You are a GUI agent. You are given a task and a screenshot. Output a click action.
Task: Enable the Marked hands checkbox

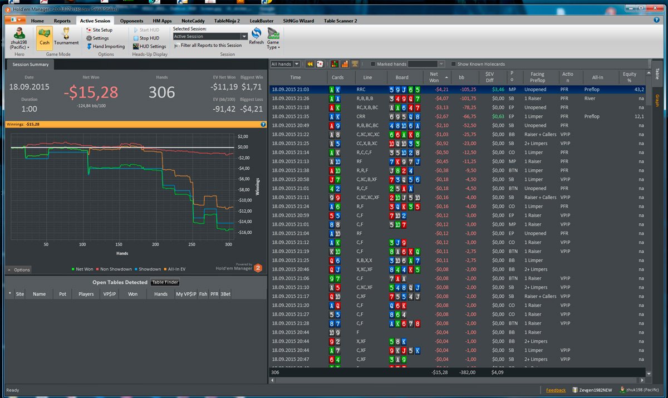(x=373, y=64)
